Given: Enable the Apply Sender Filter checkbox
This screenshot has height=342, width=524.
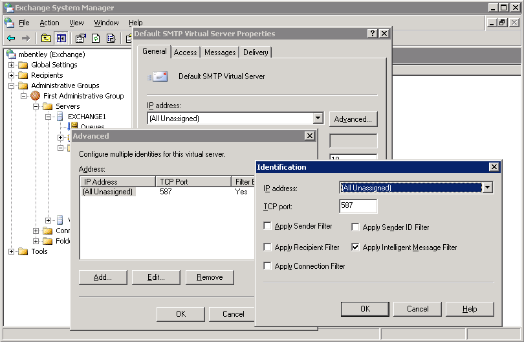Looking at the screenshot, I should (267, 226).
